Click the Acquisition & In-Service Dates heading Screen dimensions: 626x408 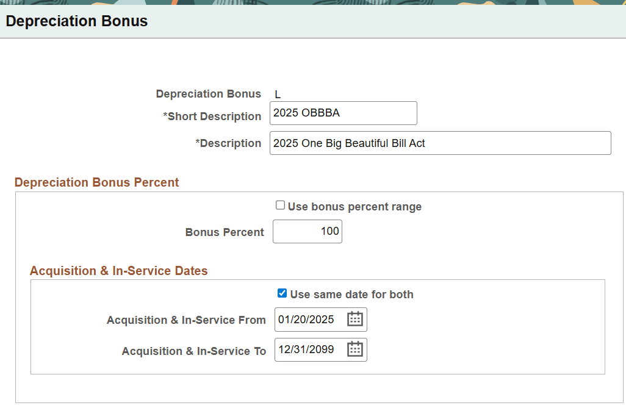coord(119,271)
